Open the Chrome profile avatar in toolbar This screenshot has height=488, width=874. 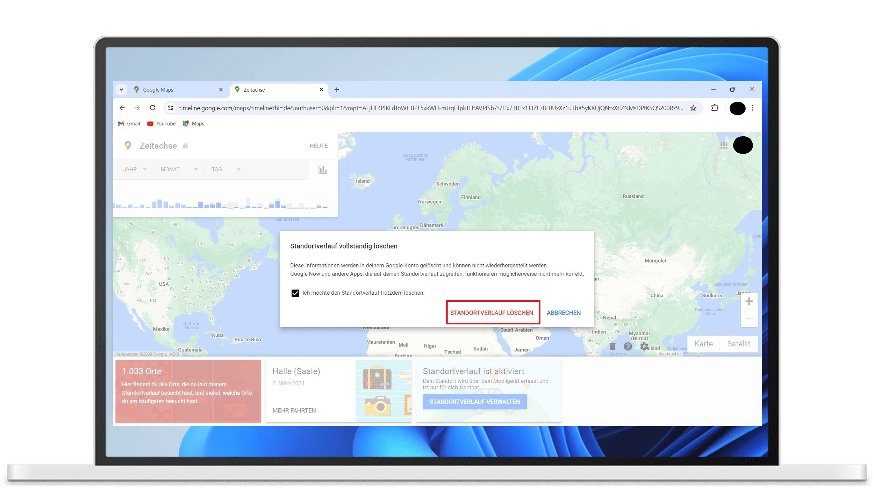tap(737, 108)
